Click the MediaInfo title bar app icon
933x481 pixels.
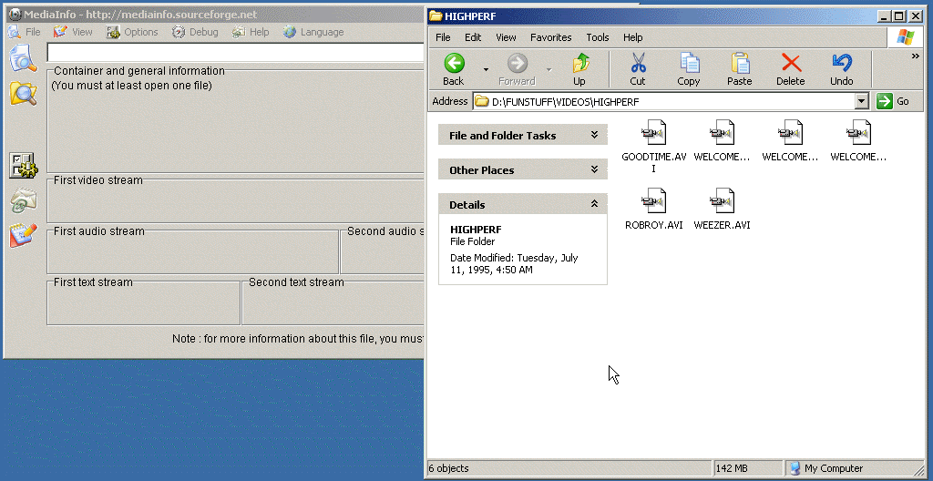point(15,15)
